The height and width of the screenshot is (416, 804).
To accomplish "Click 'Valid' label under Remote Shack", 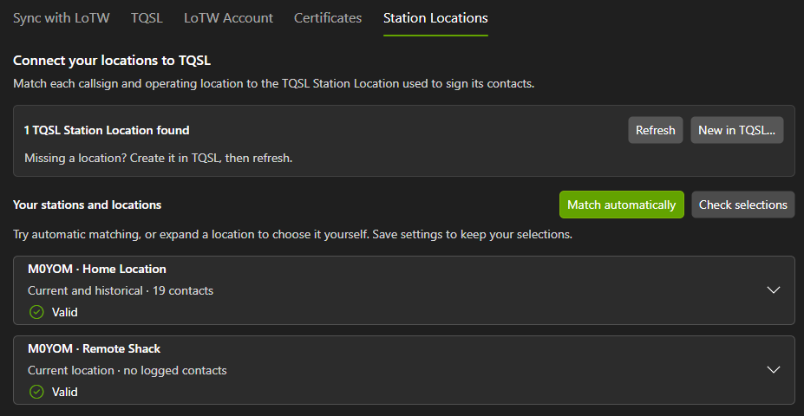I will point(64,392).
